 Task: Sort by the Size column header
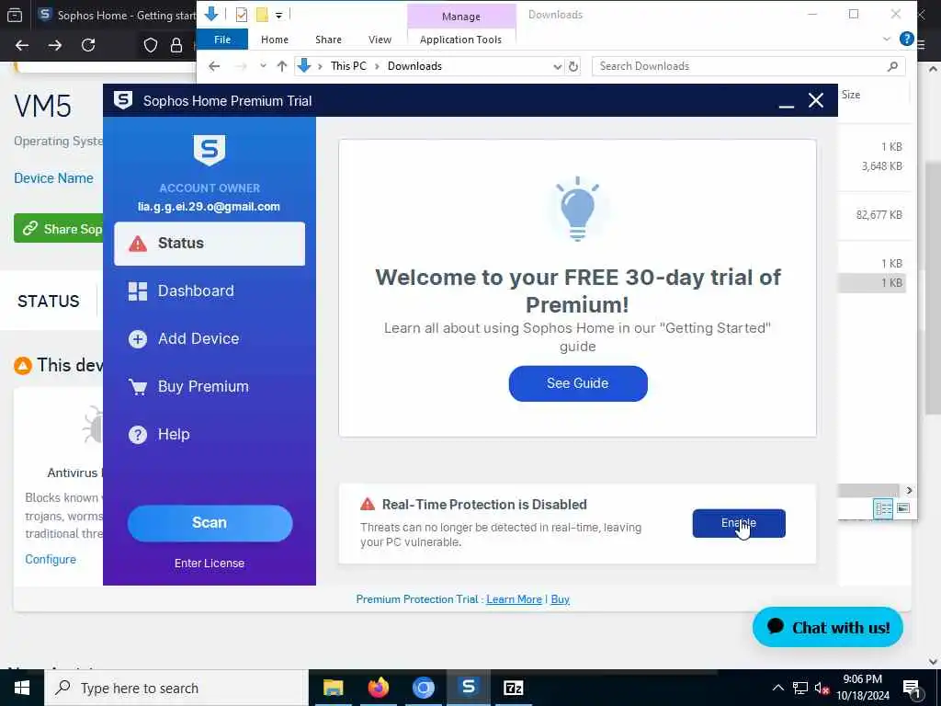[850, 95]
